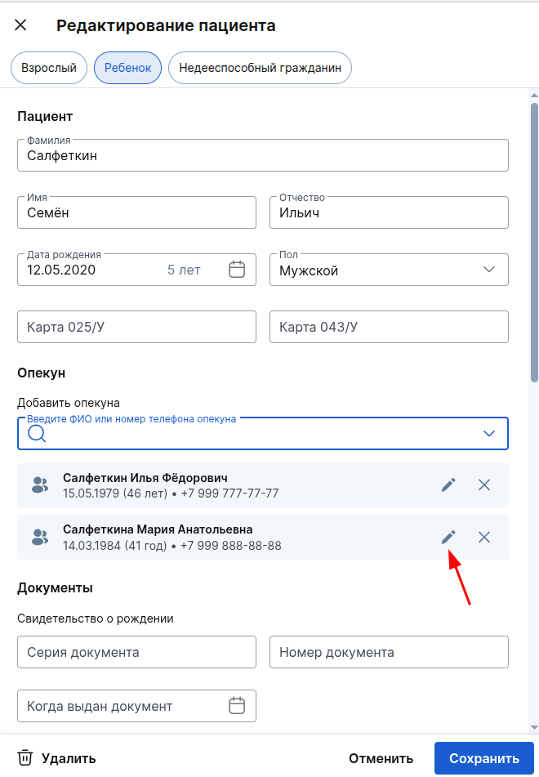Click the search magnifier in guardian field
Screen dimensions: 539x777
37,434
